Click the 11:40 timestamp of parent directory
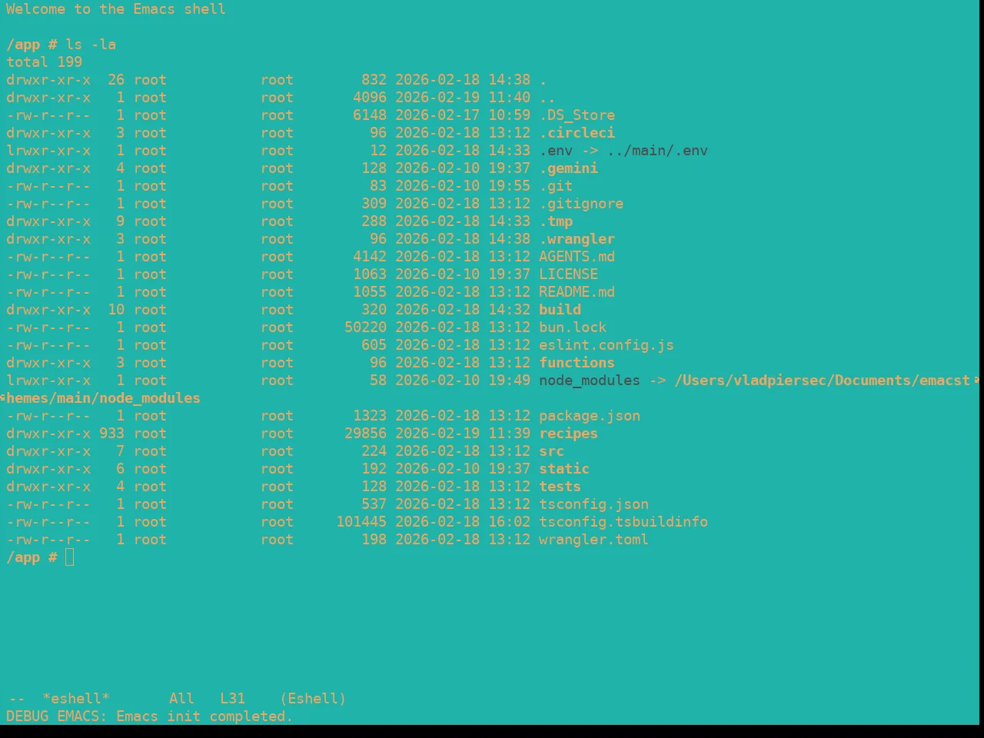This screenshot has width=984, height=738. pos(509,98)
